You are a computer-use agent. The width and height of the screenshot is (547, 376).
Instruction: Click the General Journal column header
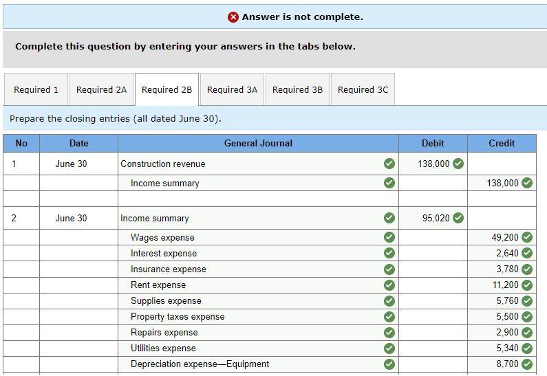click(x=258, y=143)
